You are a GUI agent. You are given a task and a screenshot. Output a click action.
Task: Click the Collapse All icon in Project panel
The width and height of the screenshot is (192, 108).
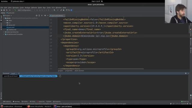42,16
